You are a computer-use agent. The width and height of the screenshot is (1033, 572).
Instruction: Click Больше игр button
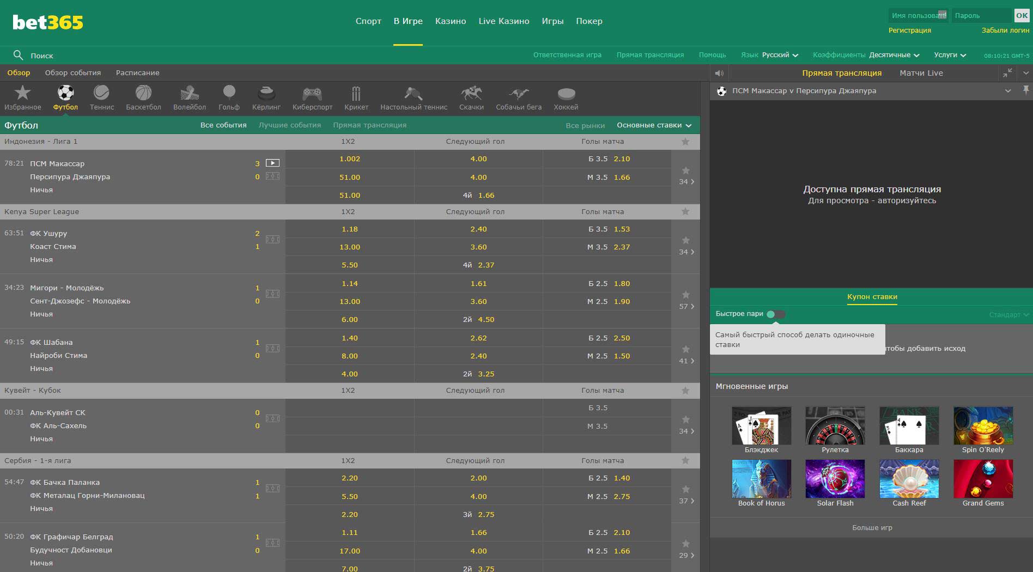[x=872, y=528]
